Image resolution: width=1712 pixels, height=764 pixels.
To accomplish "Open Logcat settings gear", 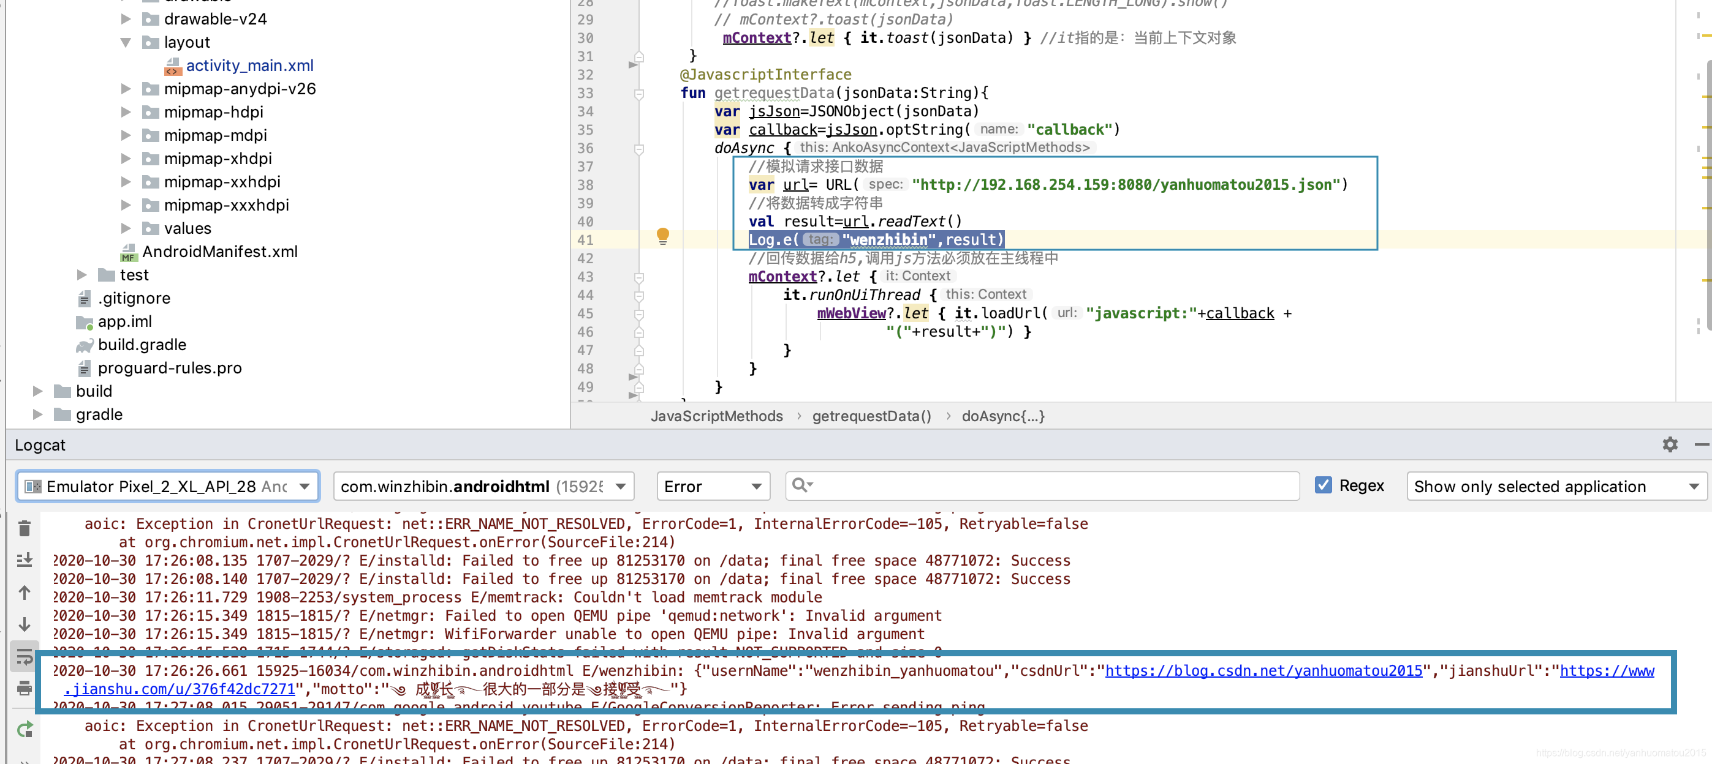I will coord(1670,444).
